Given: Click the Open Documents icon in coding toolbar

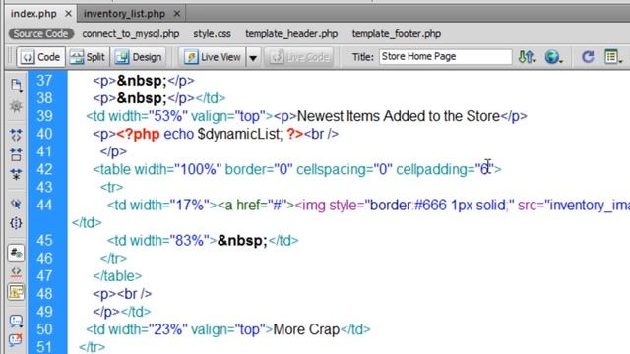Looking at the screenshot, I should [16, 85].
